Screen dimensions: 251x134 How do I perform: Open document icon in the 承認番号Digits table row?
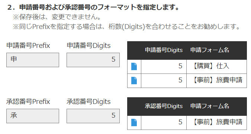[x=134, y=122]
